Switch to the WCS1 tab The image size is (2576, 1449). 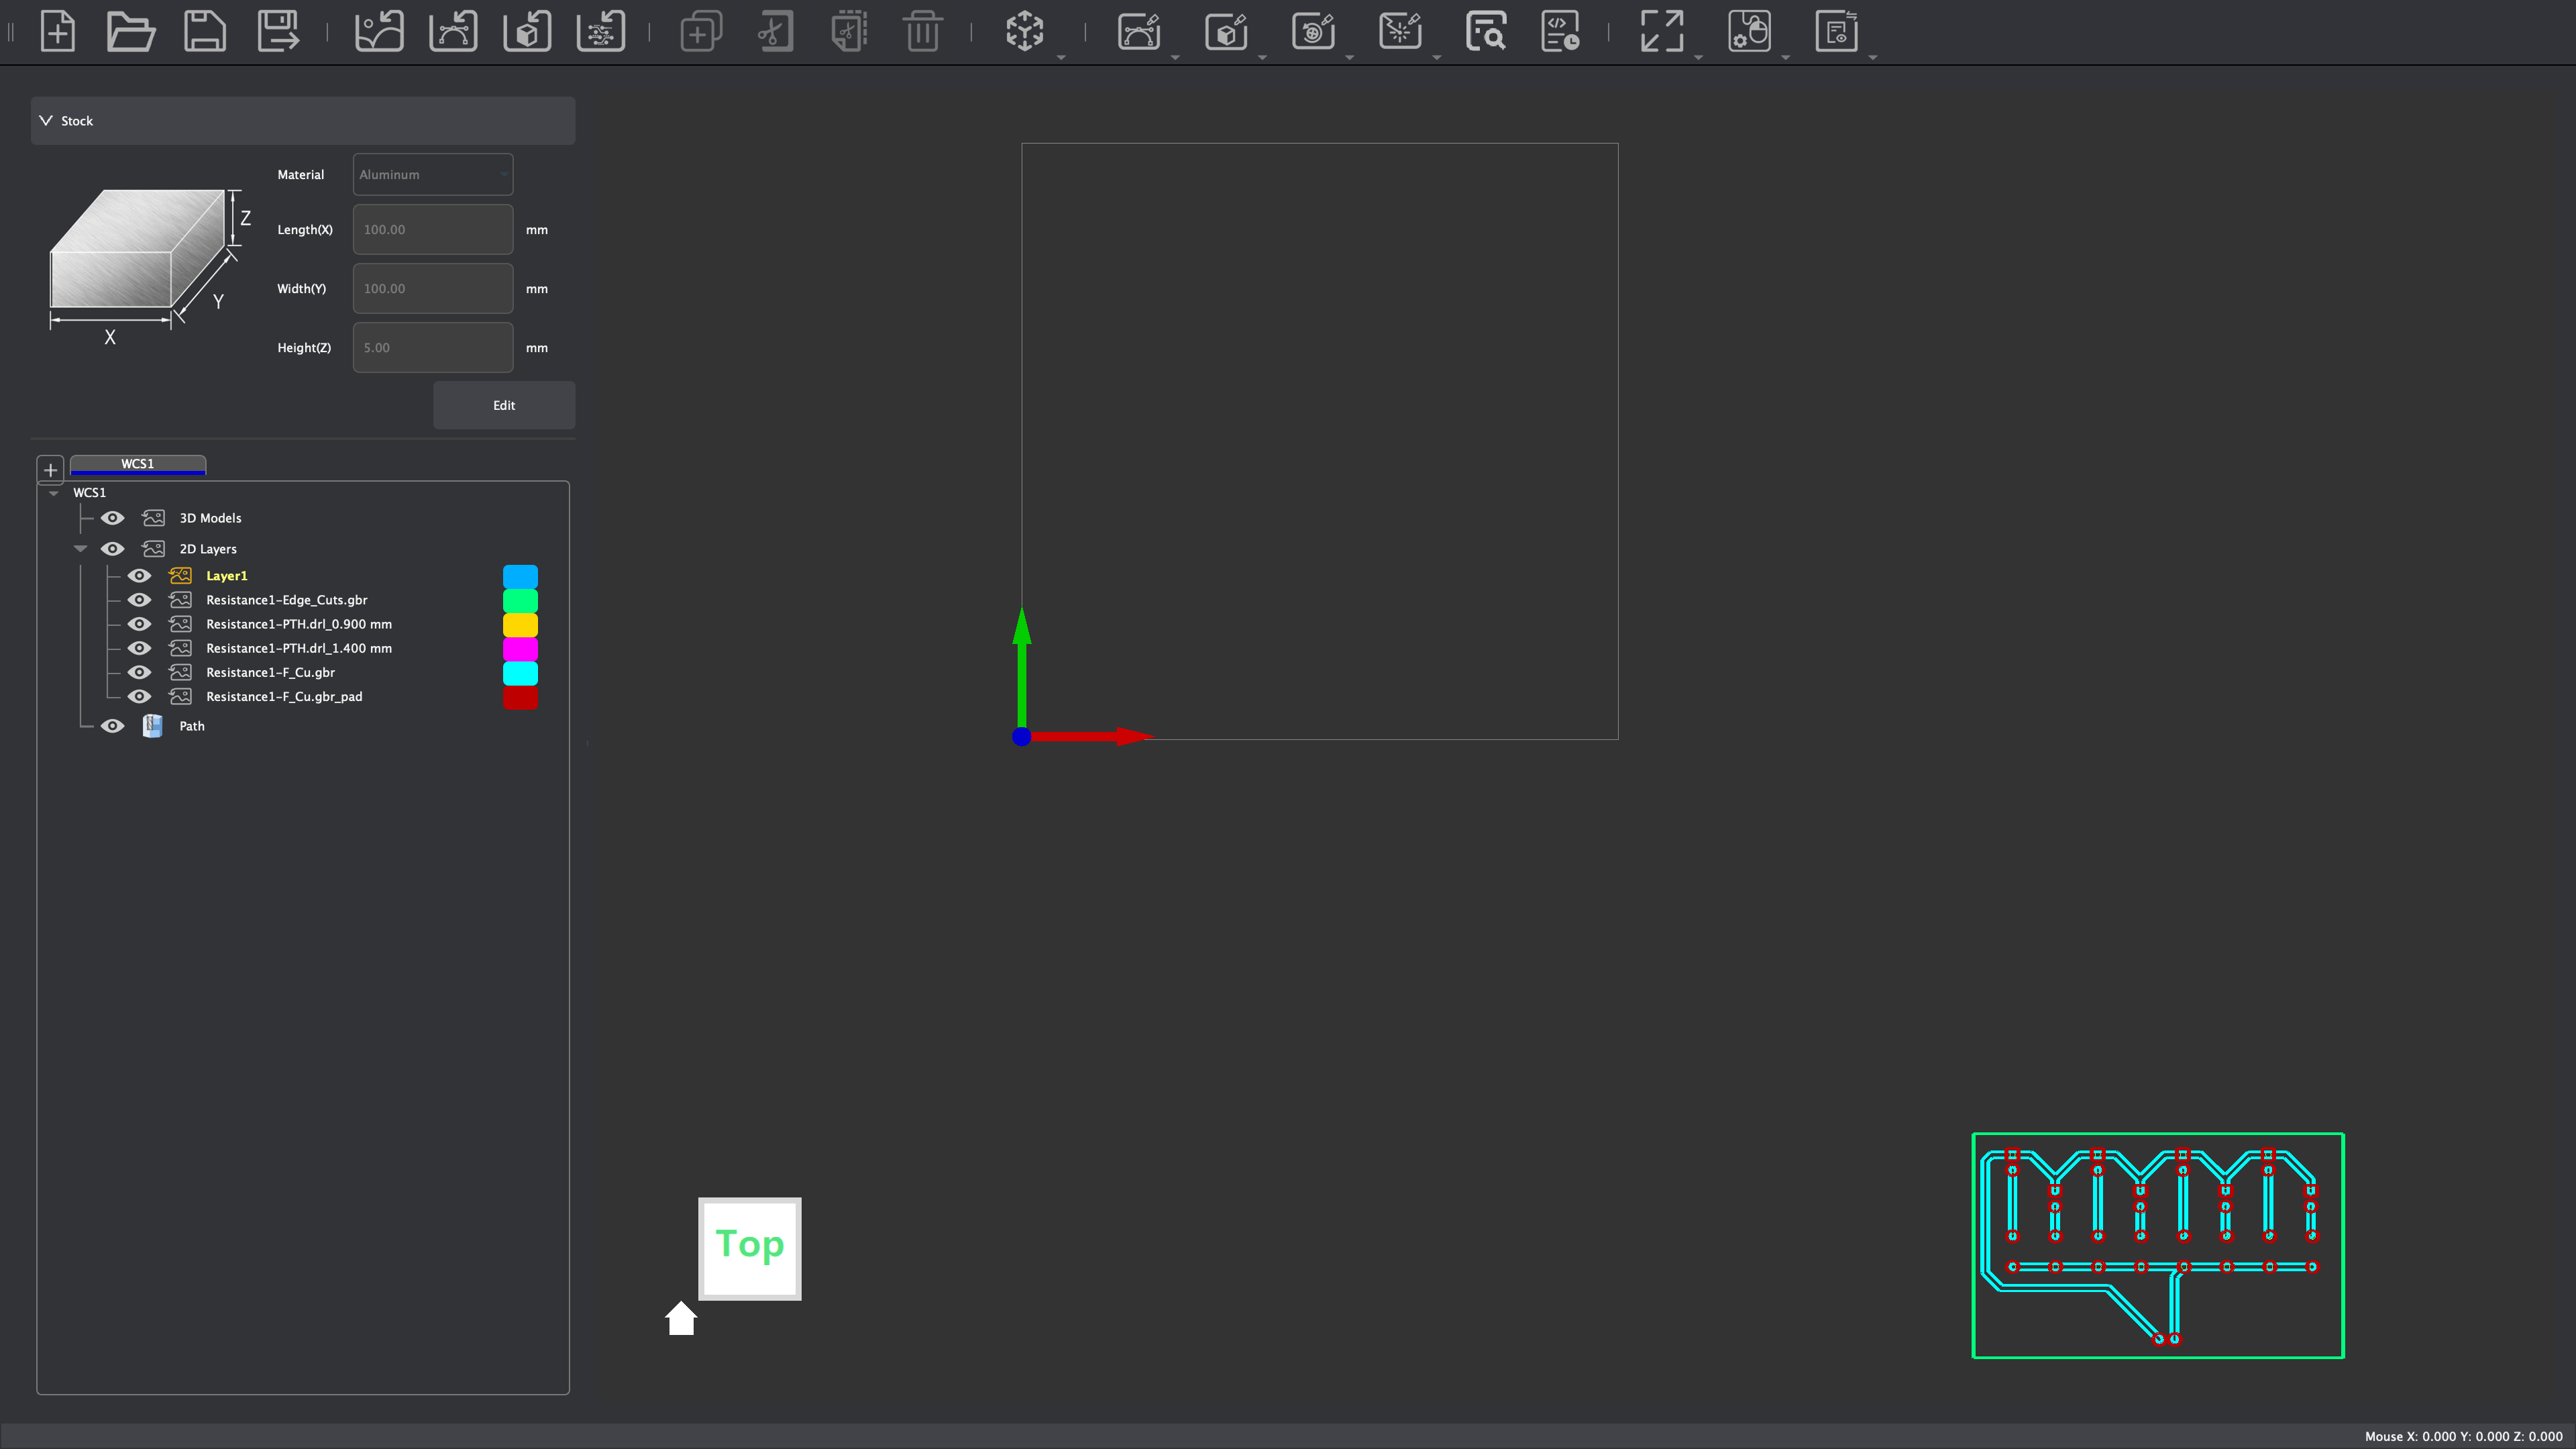[x=138, y=464]
